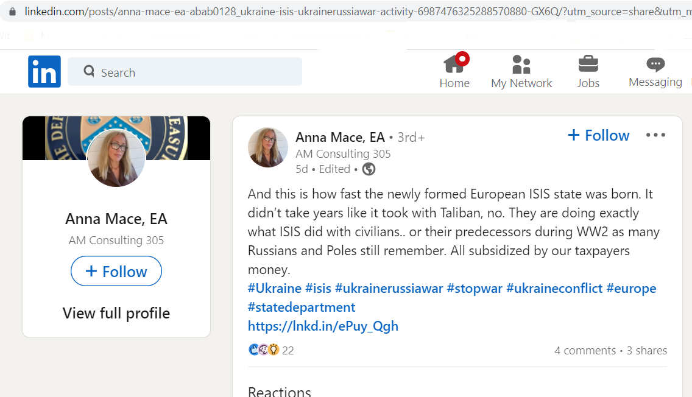Click Follow button in profile card
Screen dimensions: 692x397
(x=116, y=271)
